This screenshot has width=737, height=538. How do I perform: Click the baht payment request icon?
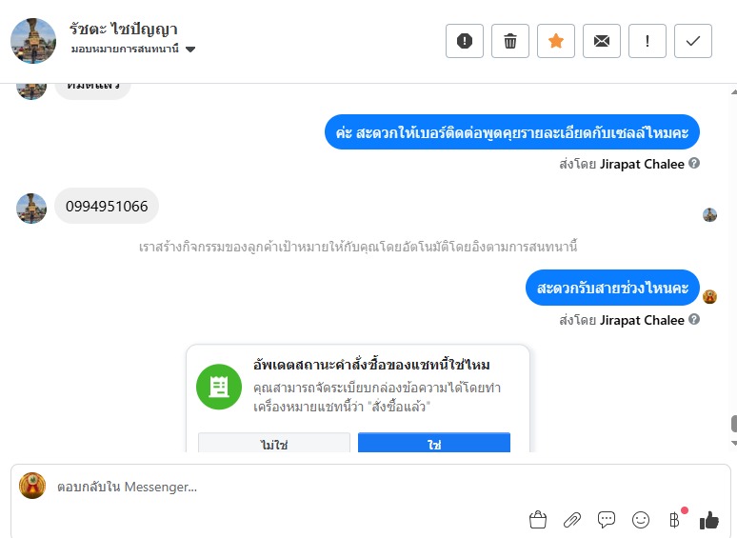pyautogui.click(x=674, y=520)
